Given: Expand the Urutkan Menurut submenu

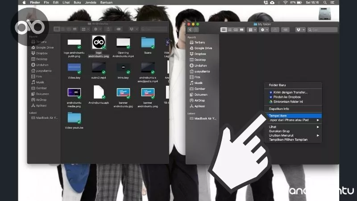Looking at the screenshot, I should (x=293, y=136).
